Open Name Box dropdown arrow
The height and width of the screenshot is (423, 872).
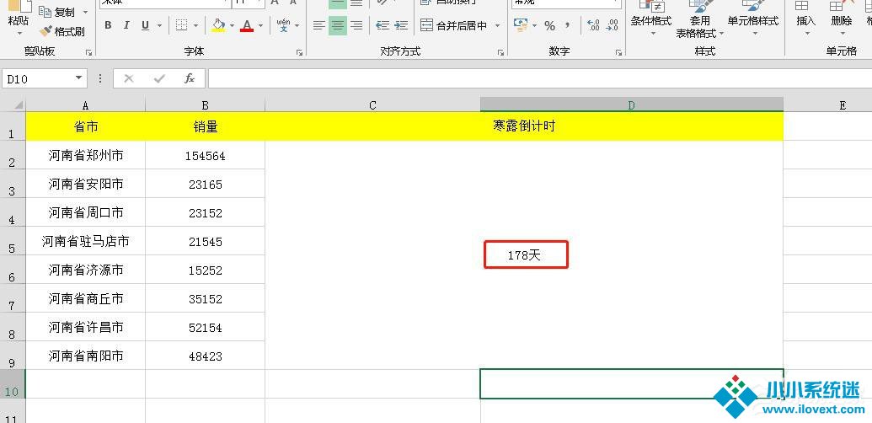[79, 78]
